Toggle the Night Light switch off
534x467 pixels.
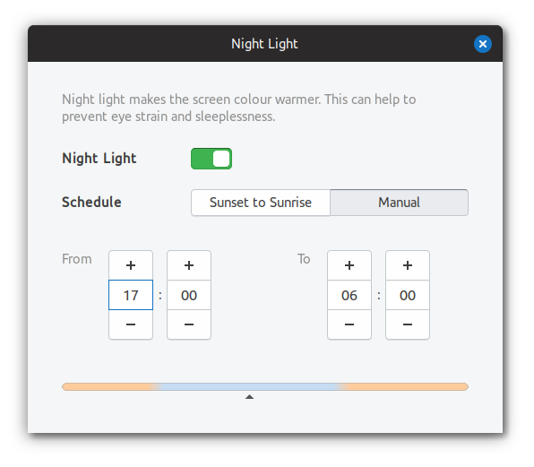tap(211, 159)
